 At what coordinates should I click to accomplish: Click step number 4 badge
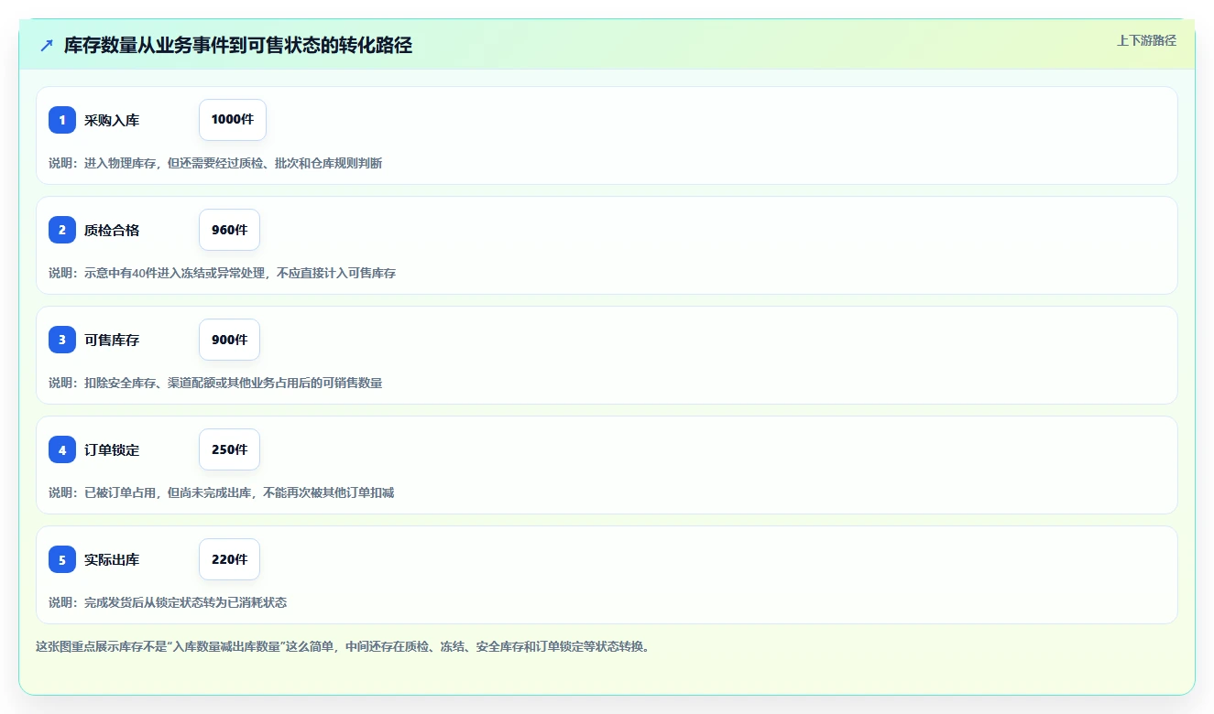click(x=62, y=449)
